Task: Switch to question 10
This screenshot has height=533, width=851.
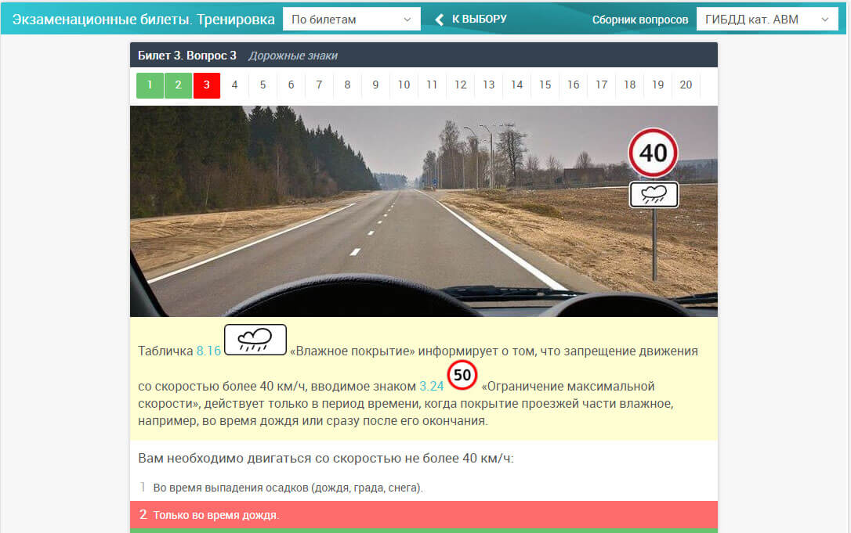Action: pos(404,85)
